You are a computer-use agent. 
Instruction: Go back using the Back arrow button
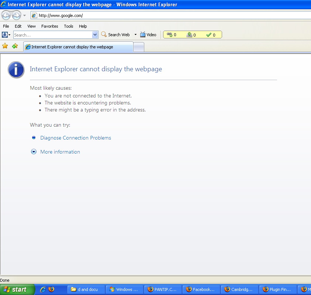6,15
